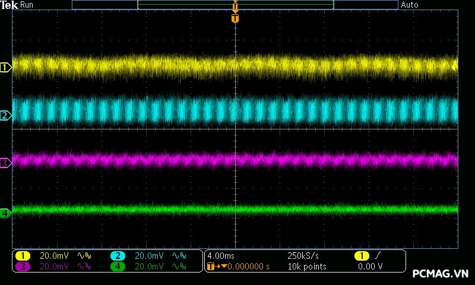Select channel 3 ground marker on left edge

pyautogui.click(x=5, y=162)
